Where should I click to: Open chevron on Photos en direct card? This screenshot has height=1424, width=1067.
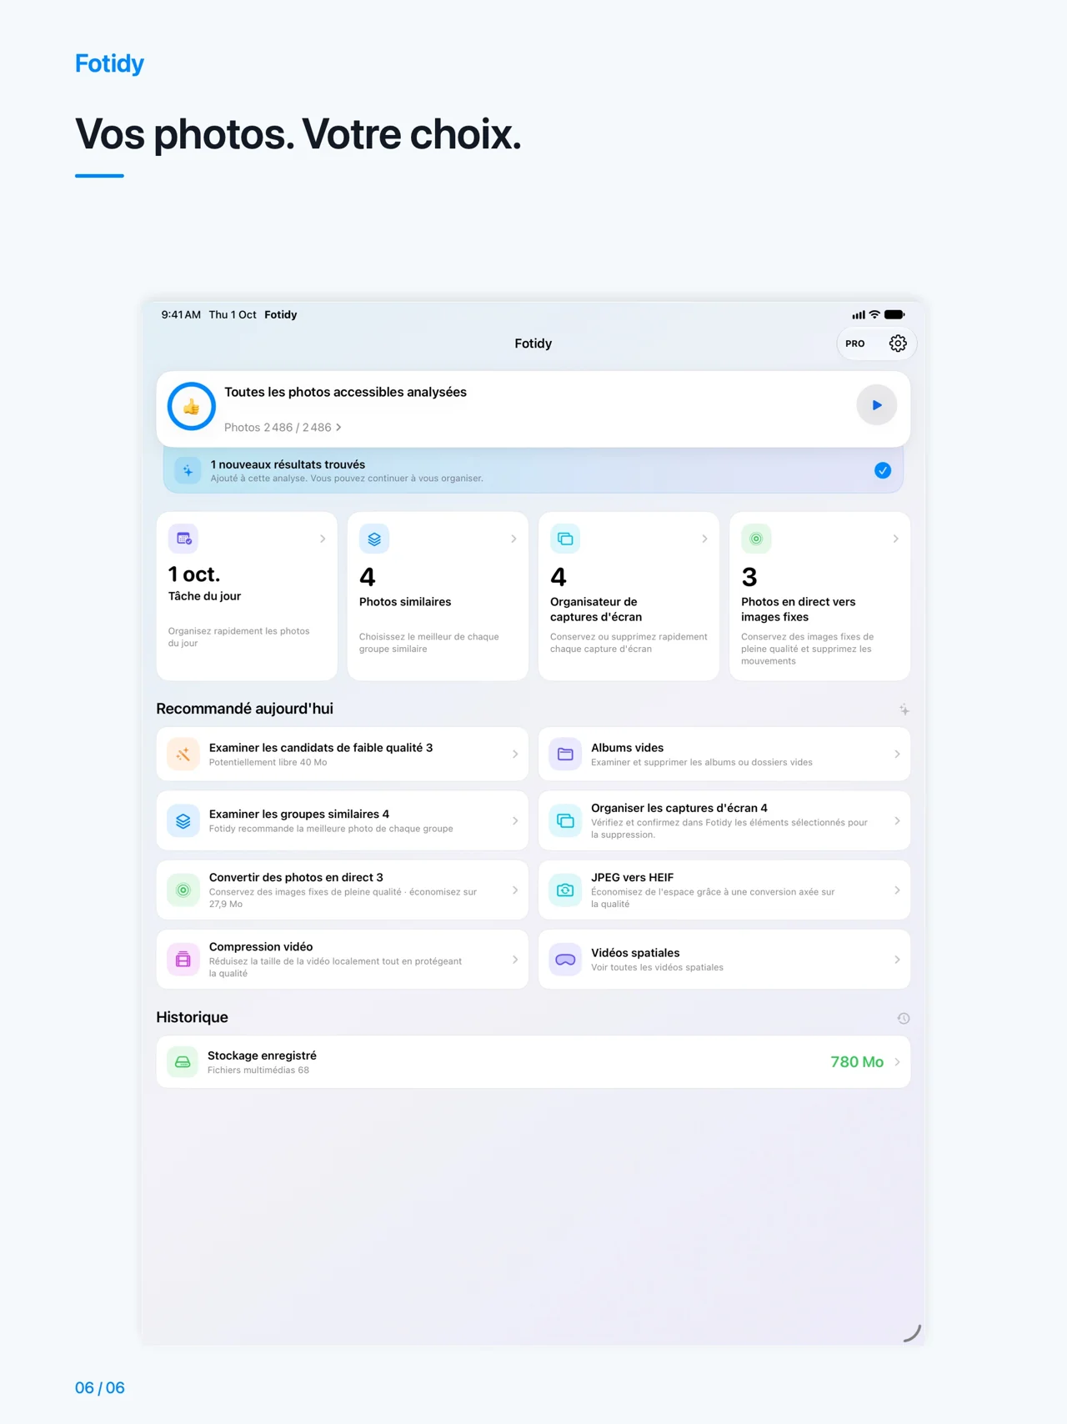(895, 539)
